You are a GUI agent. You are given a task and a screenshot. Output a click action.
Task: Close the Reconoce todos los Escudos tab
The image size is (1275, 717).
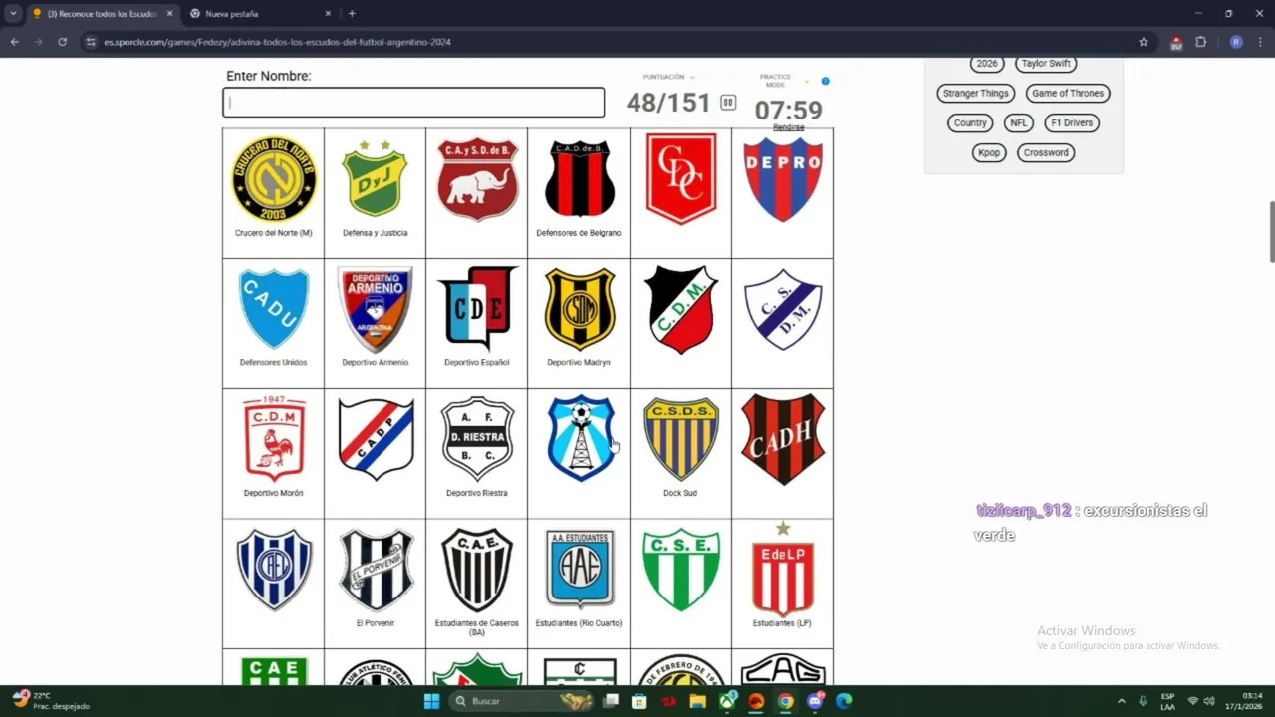click(169, 14)
